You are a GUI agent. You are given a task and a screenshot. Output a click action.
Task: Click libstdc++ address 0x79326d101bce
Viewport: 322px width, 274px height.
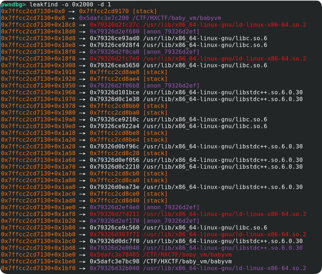(115, 92)
